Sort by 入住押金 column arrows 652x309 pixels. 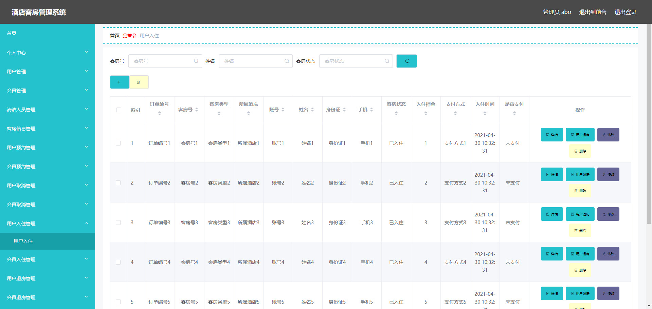coord(426,113)
